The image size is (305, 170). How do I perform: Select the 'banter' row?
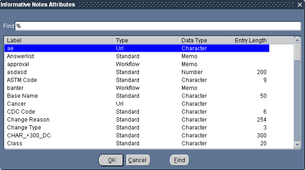137,88
